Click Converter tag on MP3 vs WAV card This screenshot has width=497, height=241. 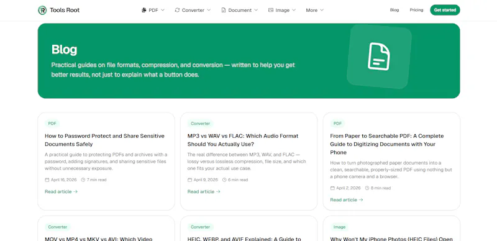click(200, 124)
